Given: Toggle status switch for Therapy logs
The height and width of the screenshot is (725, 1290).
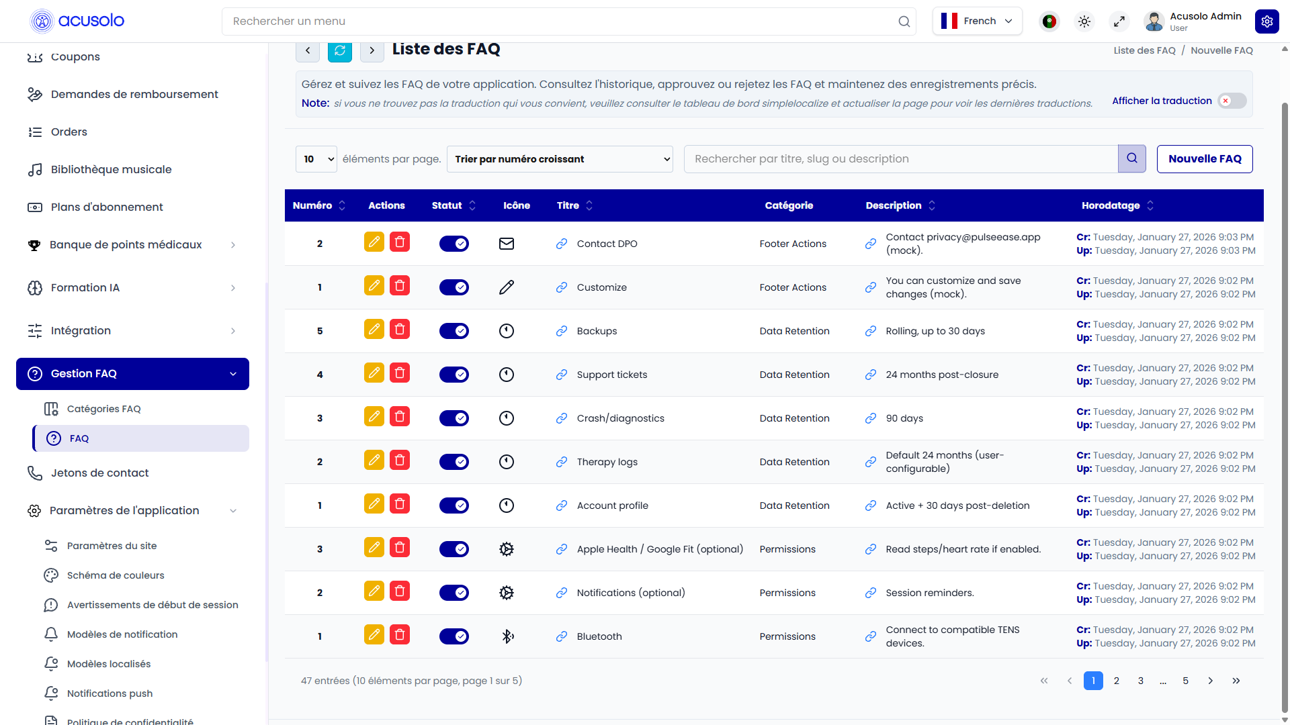Looking at the screenshot, I should point(454,462).
